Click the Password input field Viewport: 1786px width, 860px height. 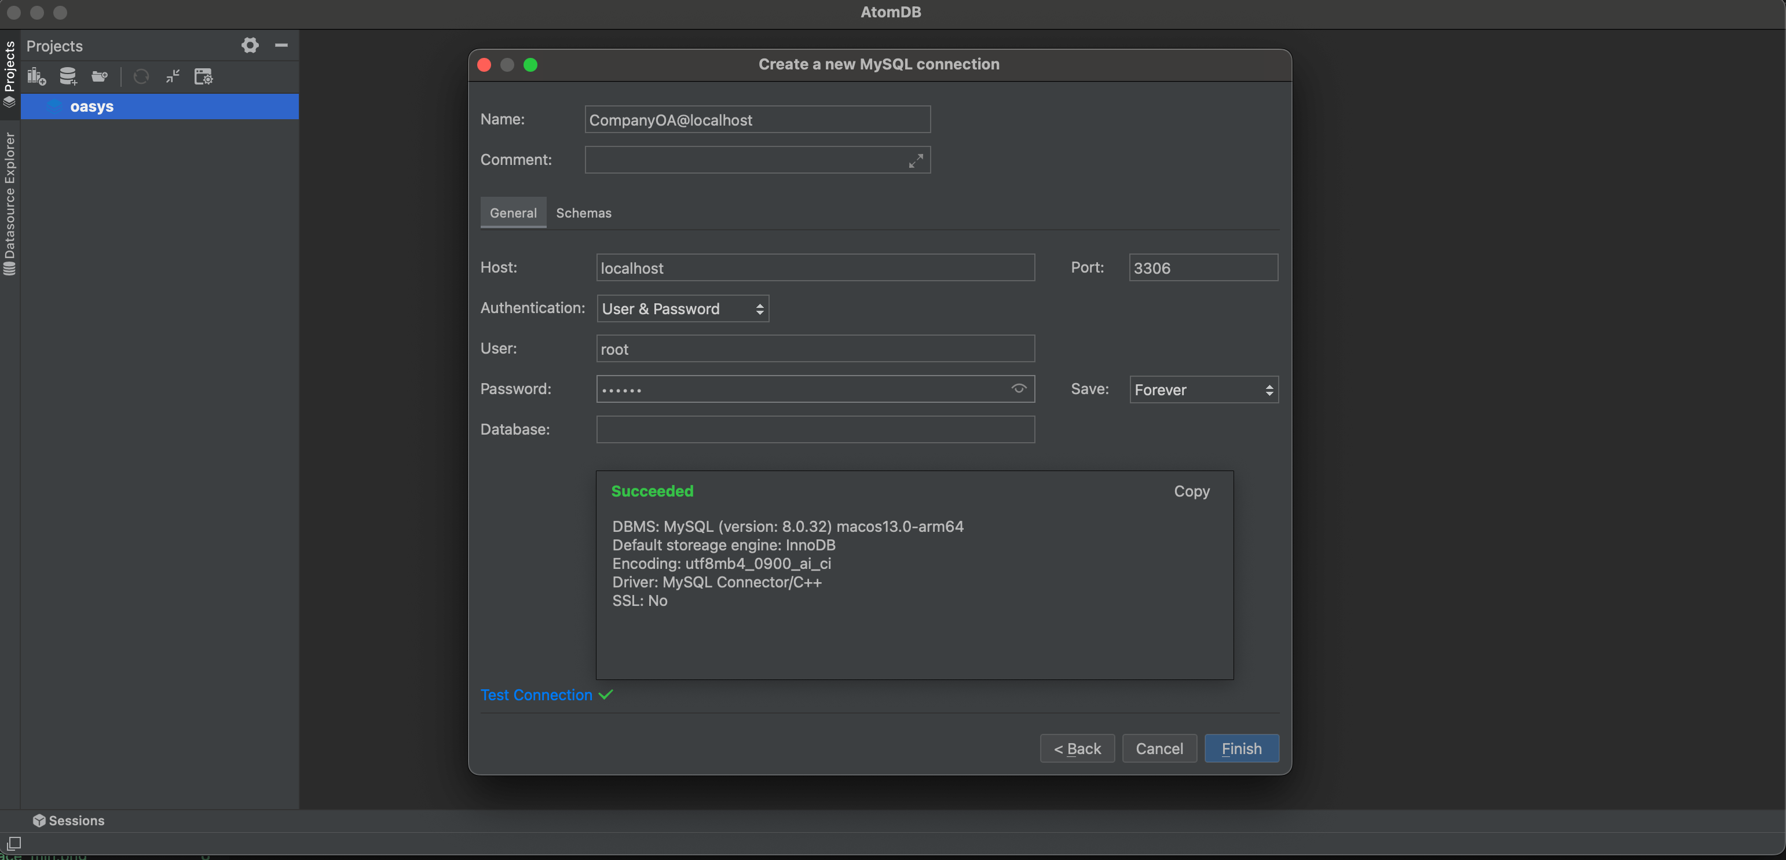point(815,389)
